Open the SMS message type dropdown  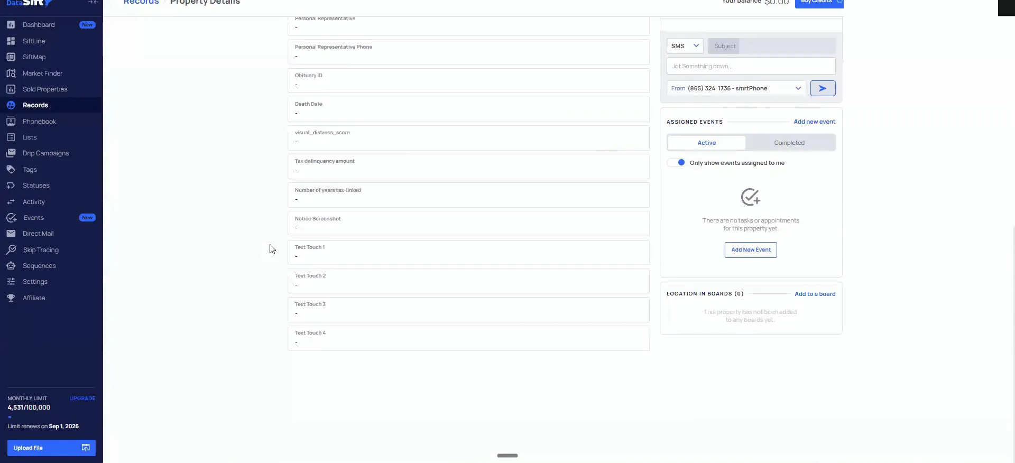click(685, 46)
